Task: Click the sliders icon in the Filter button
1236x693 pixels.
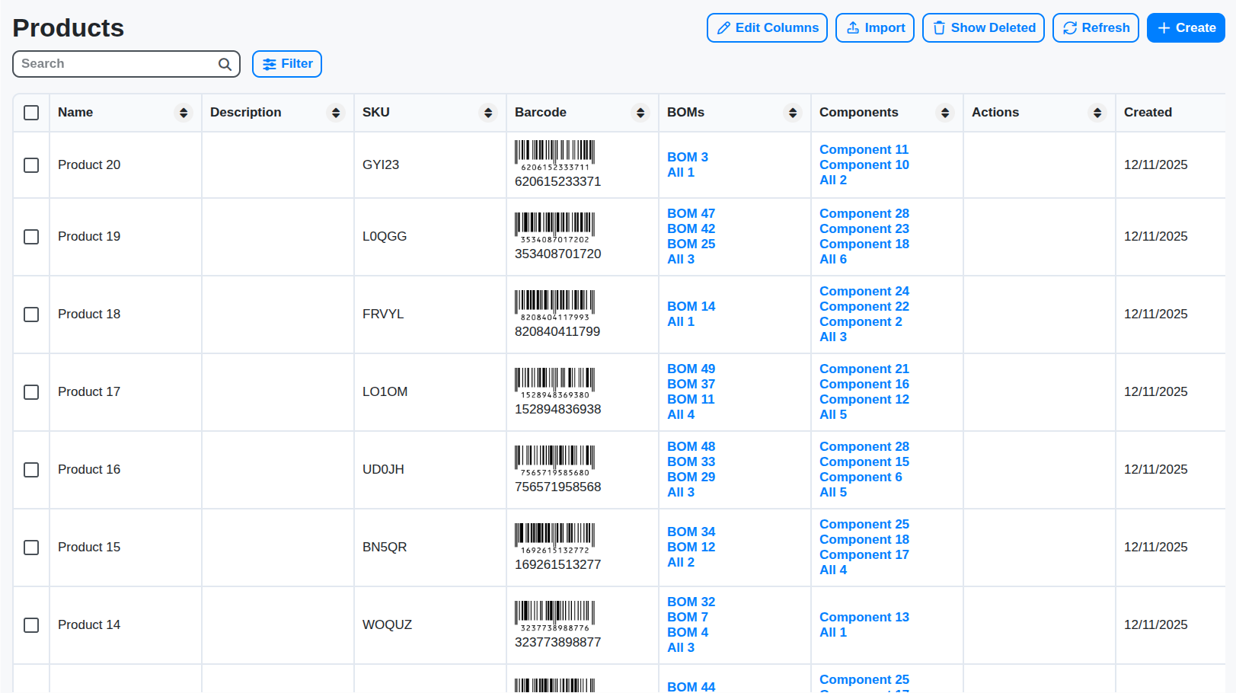Action: pyautogui.click(x=269, y=64)
